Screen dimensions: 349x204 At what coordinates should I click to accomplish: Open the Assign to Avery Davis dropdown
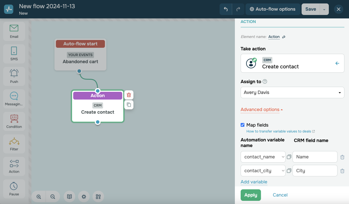[x=292, y=93]
